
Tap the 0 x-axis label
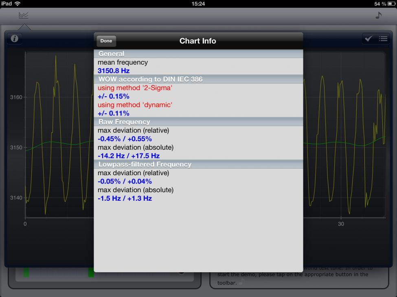pyautogui.click(x=25, y=224)
